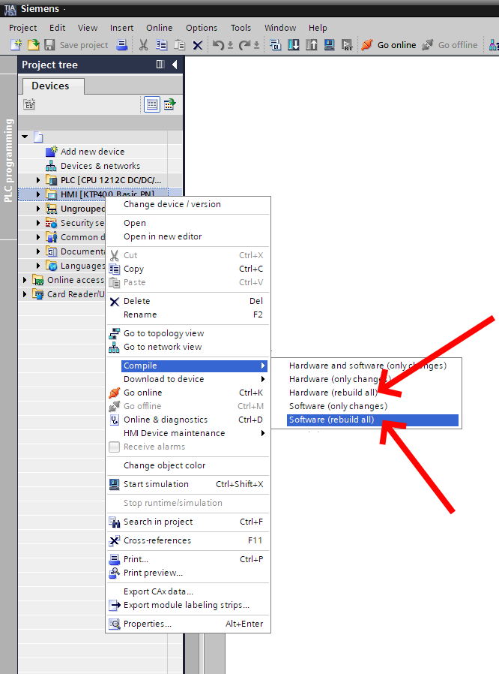Choose Start simulation in context menu

click(x=188, y=484)
